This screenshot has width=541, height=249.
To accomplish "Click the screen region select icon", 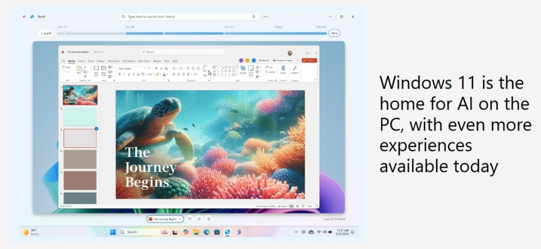I will pyautogui.click(x=190, y=219).
